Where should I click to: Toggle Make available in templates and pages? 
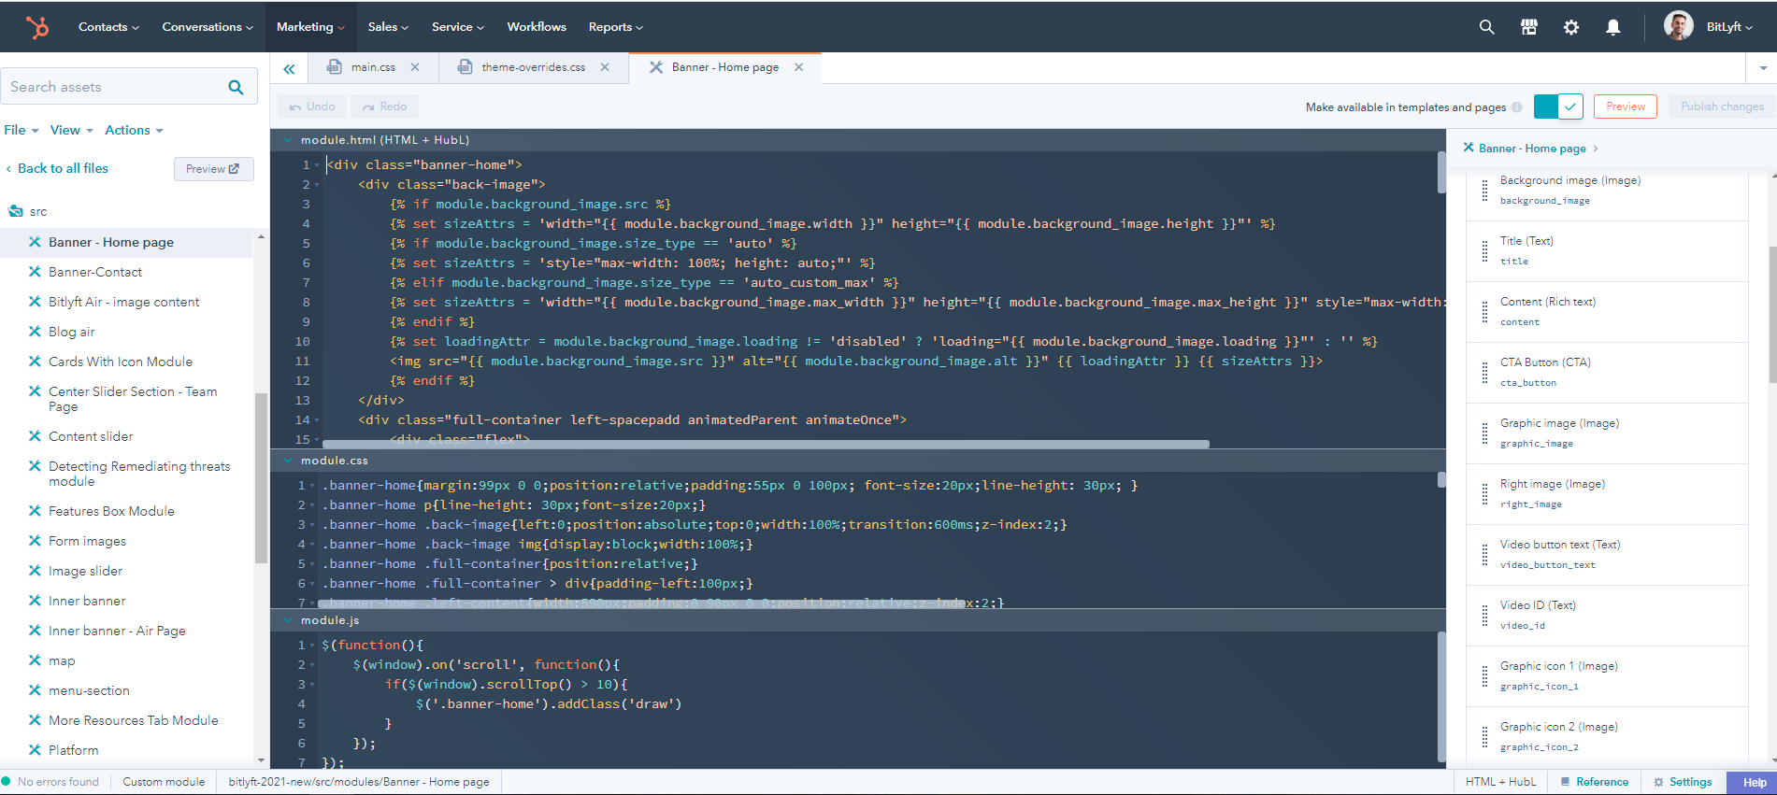pyautogui.click(x=1557, y=106)
